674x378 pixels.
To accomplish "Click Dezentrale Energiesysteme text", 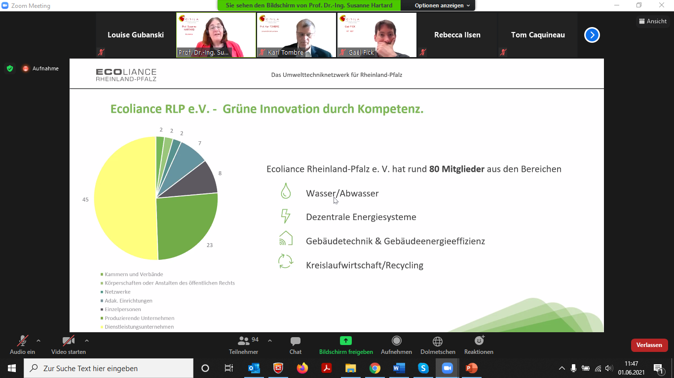I will coord(361,217).
